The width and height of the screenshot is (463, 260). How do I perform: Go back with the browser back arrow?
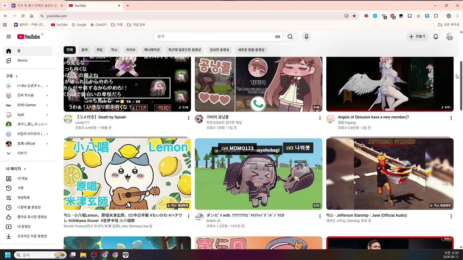click(5, 16)
